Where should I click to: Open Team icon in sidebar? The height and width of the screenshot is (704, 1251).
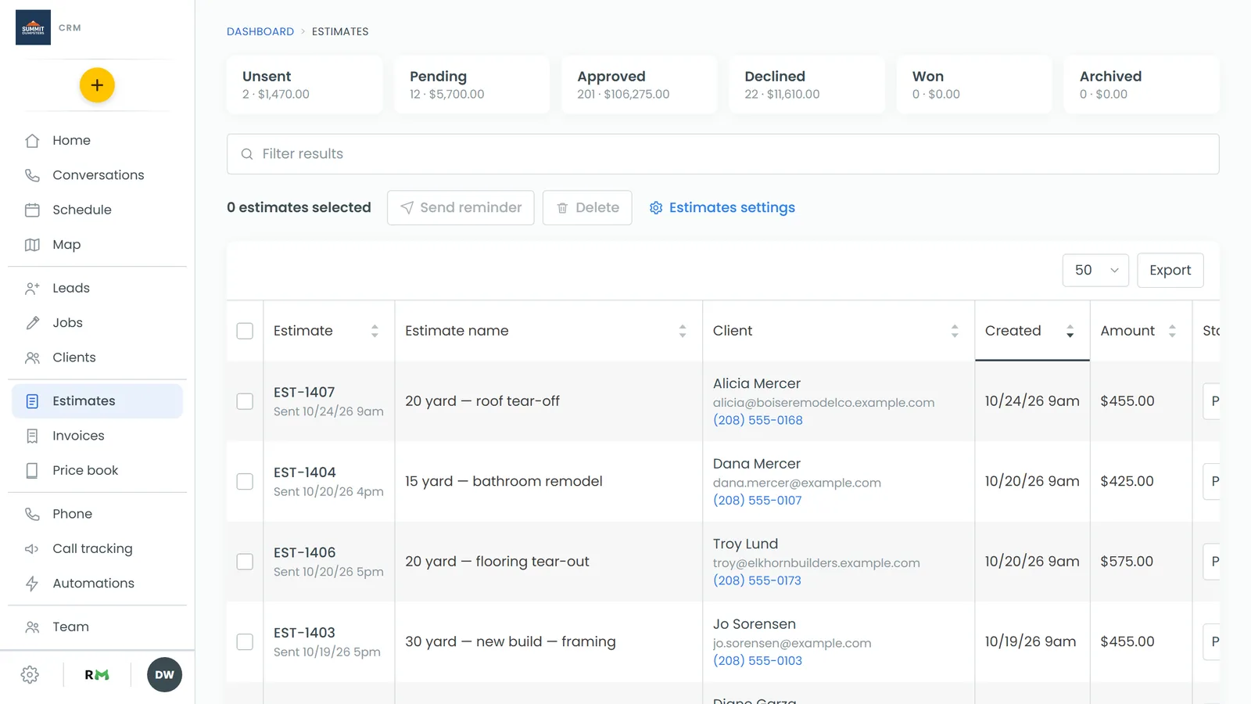pyautogui.click(x=32, y=627)
